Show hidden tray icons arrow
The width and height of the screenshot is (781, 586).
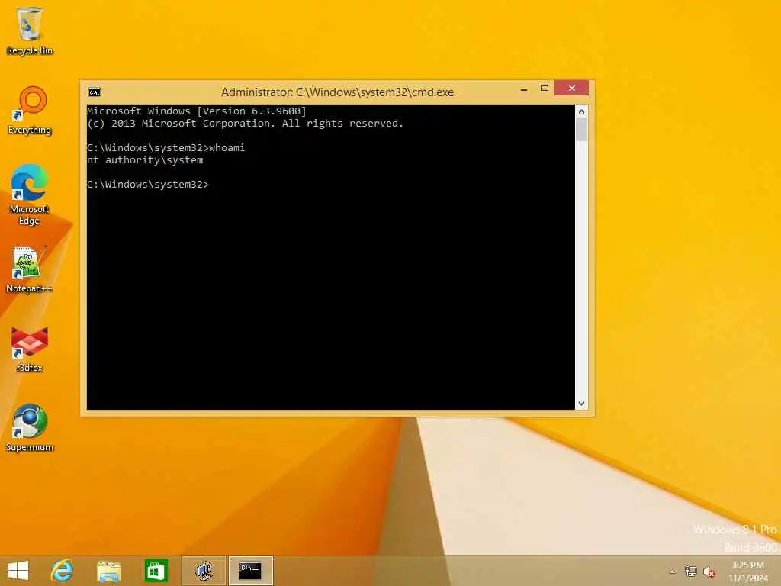[673, 572]
